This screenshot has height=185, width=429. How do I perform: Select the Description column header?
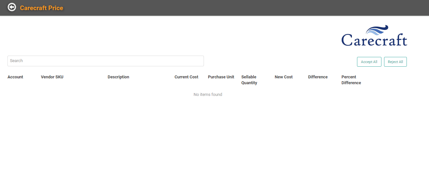click(119, 77)
